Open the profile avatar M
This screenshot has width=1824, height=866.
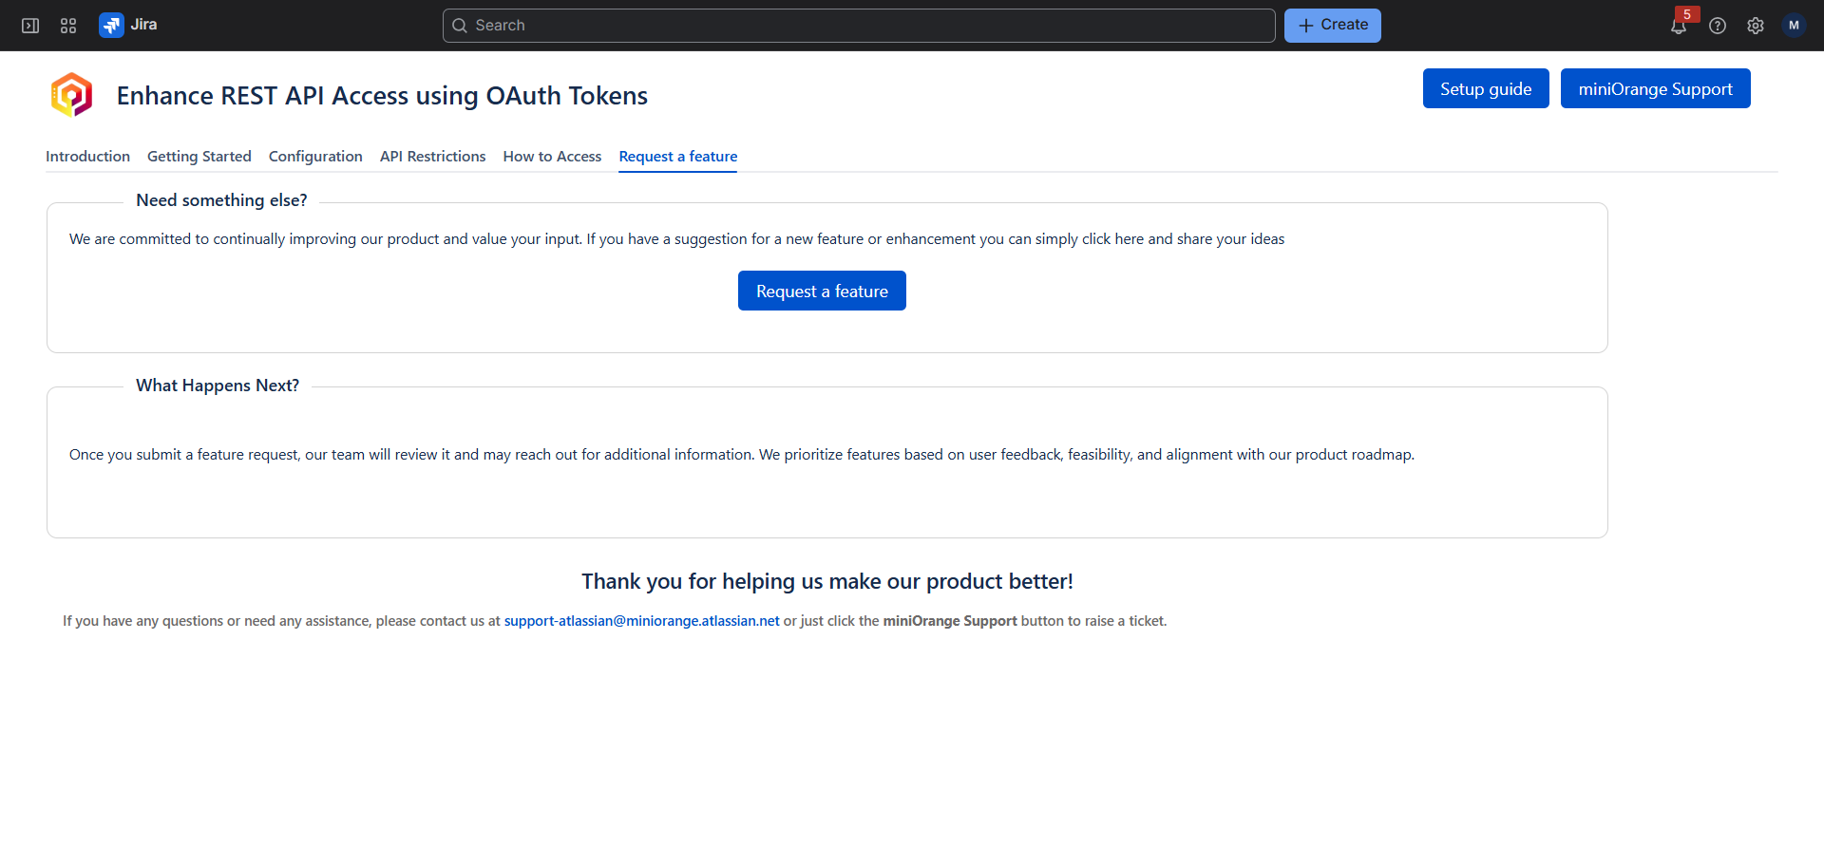[1794, 26]
